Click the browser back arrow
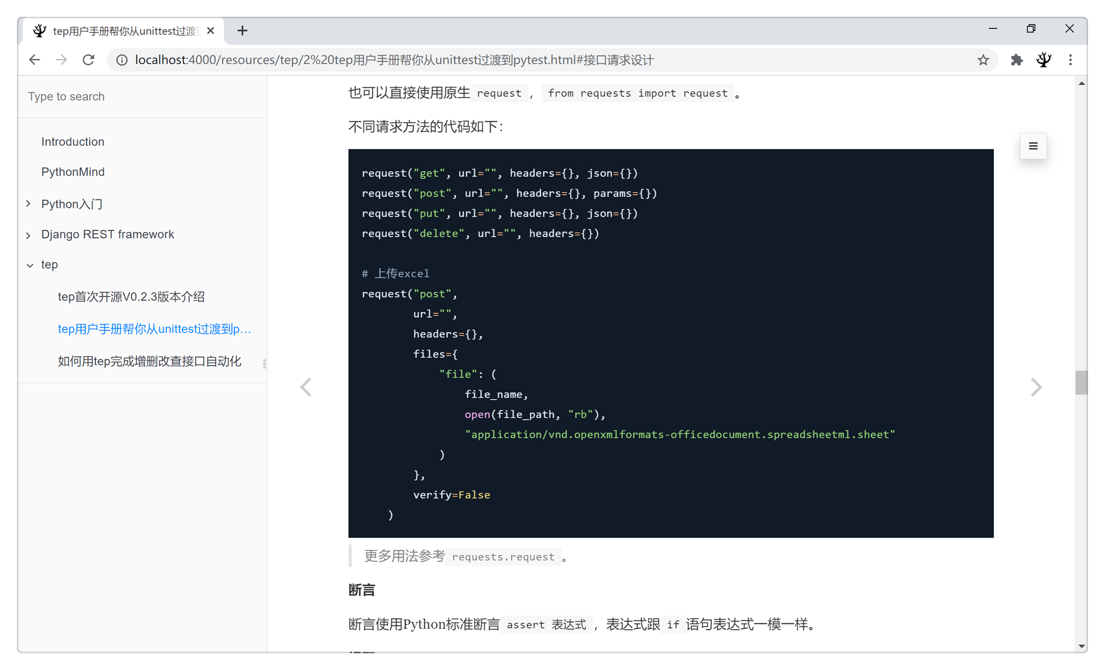The image size is (1105, 670). (35, 60)
